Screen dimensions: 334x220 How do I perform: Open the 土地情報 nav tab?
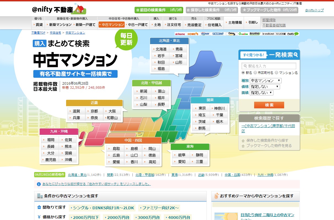click(234, 22)
